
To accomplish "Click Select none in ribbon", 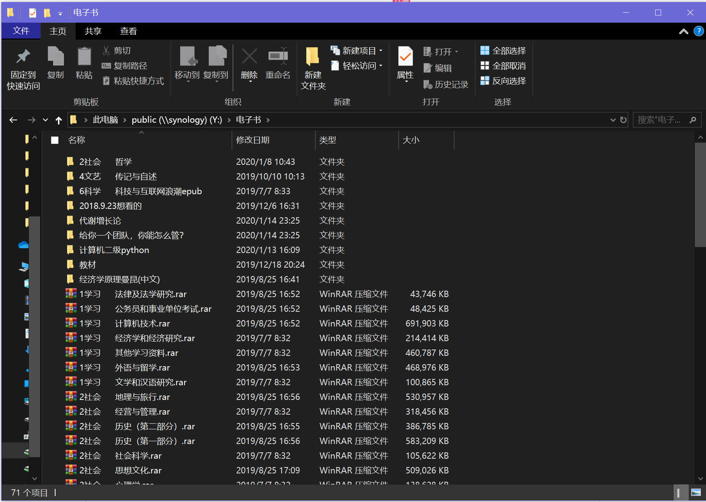I will (503, 66).
